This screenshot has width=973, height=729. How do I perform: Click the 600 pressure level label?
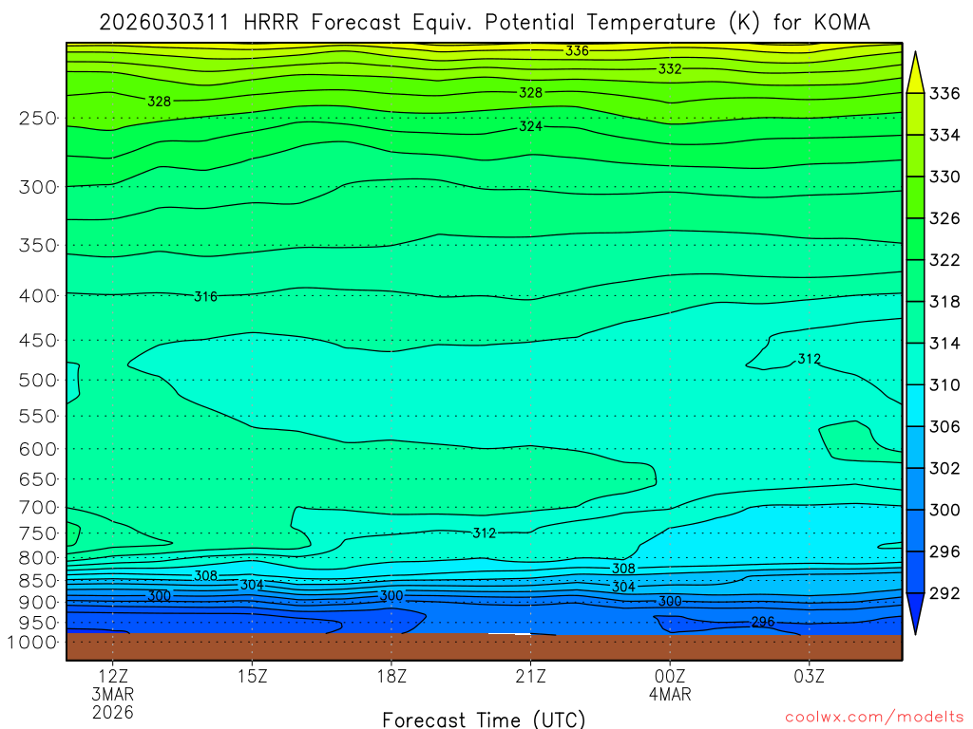[x=37, y=449]
